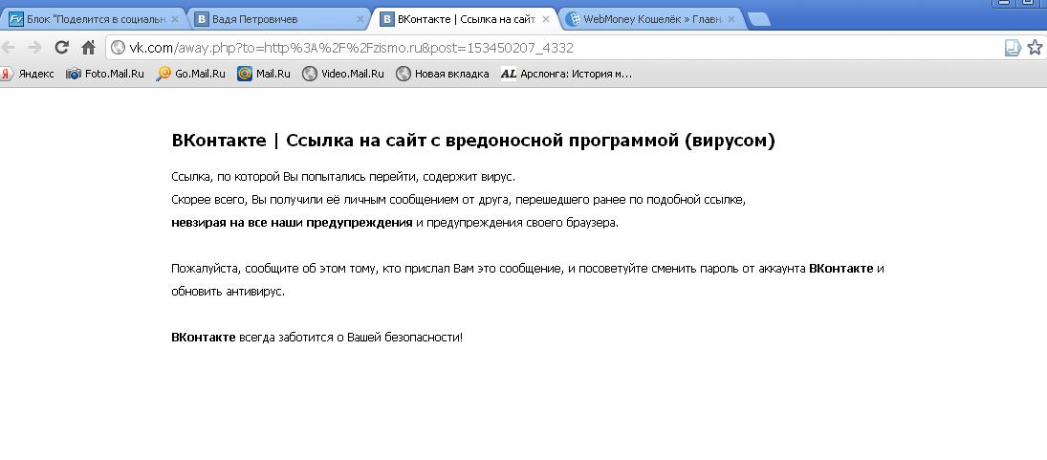Image resolution: width=1047 pixels, height=460 pixels.
Task: Click the globe icon in address bar
Action: (x=119, y=48)
